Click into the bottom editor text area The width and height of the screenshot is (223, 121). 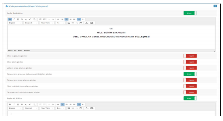(x=111, y=114)
